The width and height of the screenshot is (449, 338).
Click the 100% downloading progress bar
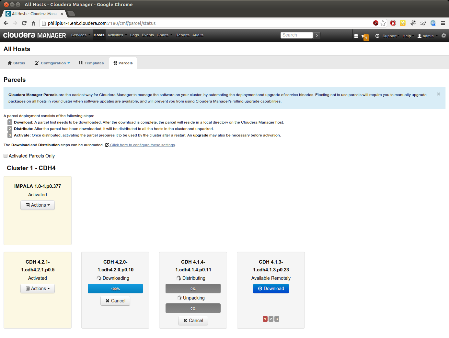(115, 289)
